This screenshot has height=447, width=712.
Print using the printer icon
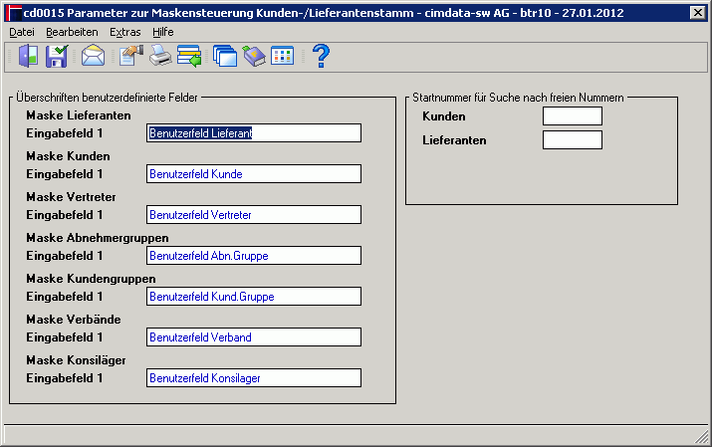(160, 57)
